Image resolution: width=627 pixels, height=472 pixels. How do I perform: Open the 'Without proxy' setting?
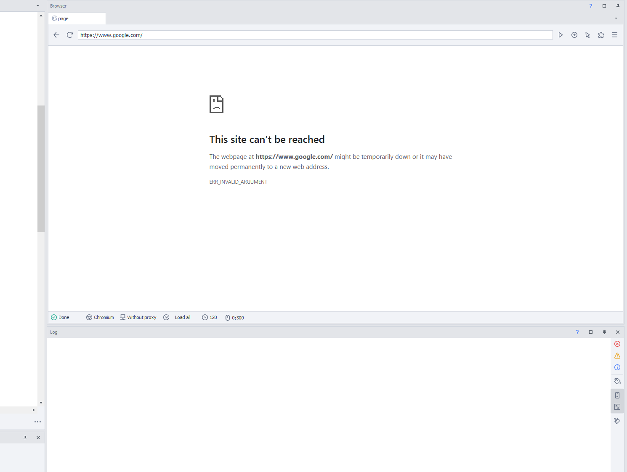138,317
